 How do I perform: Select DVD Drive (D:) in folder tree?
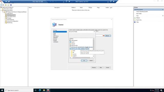point(74,45)
